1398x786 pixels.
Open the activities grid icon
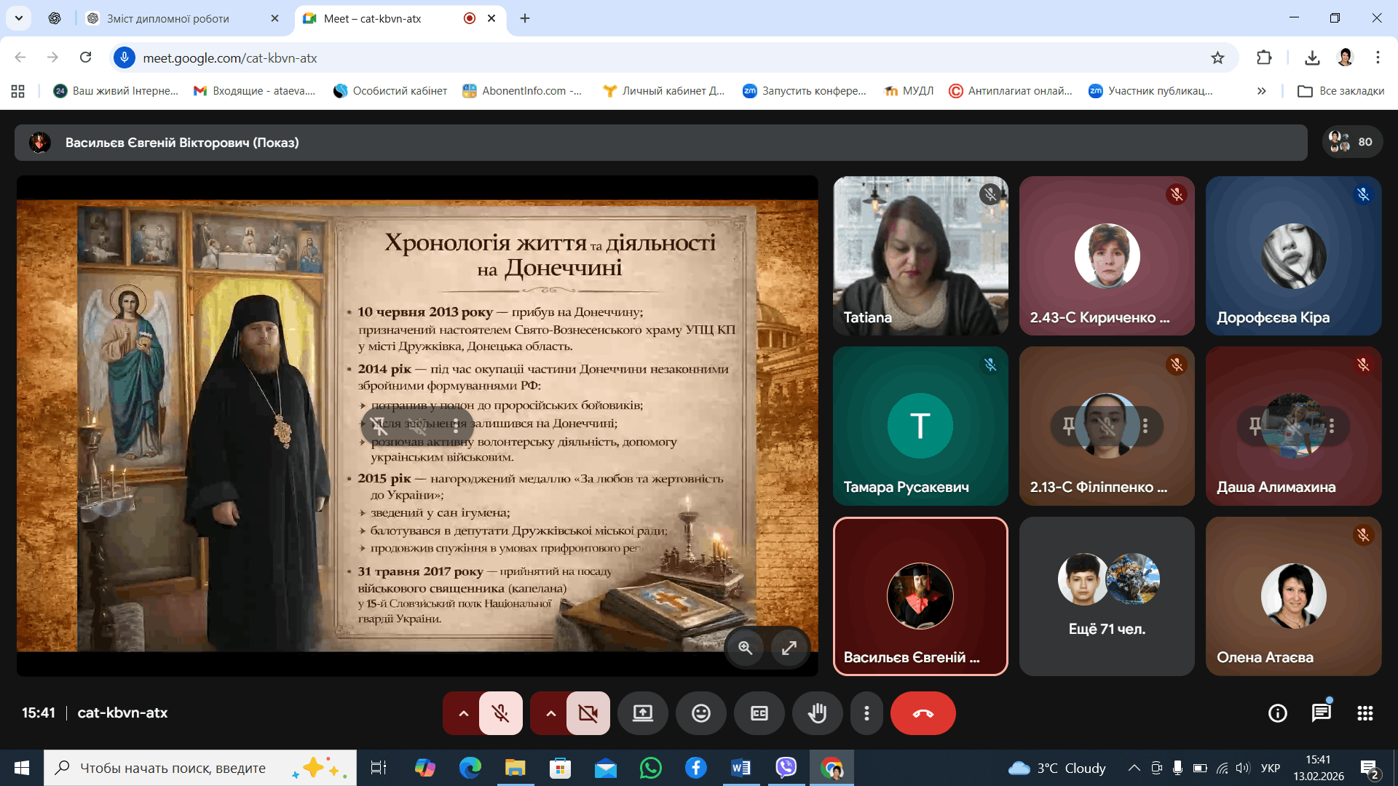coord(1365,713)
